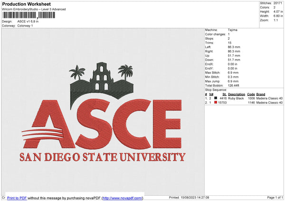This screenshot has height=201, width=285.
Task: Click the 'Production Worksheet' title
Action: pyautogui.click(x=26, y=4)
